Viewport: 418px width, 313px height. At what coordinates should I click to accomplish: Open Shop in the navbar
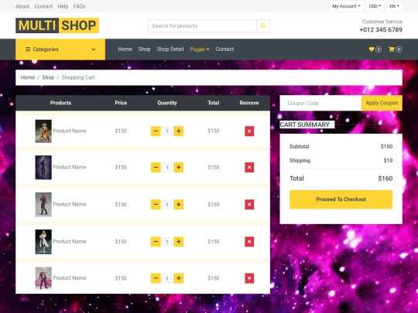[x=144, y=49]
